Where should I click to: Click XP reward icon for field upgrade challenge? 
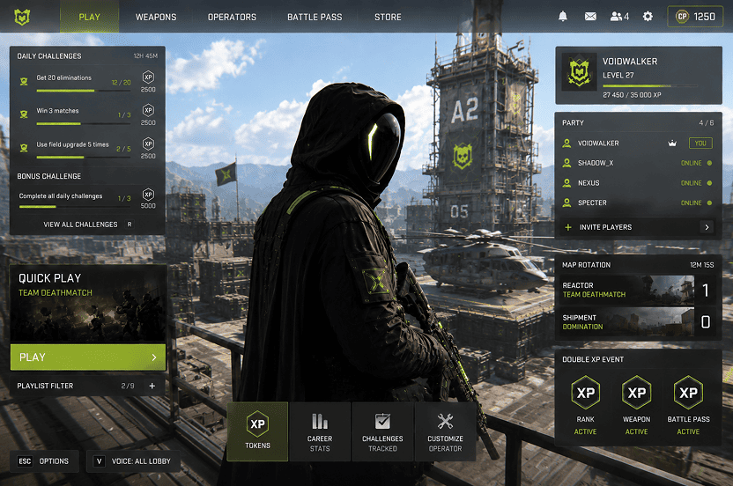(x=148, y=144)
